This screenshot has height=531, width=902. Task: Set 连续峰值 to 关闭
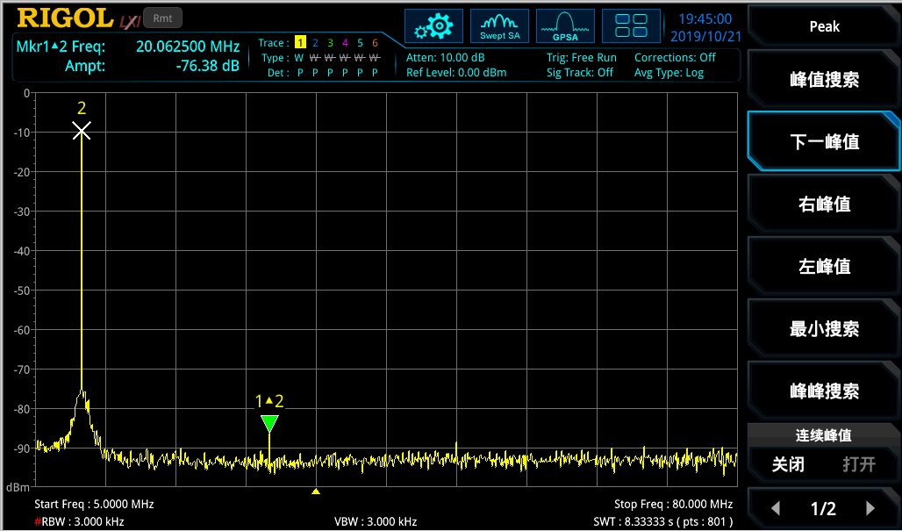788,464
